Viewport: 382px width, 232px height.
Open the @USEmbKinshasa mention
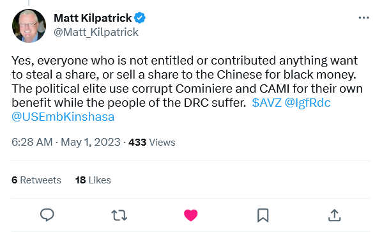[x=63, y=117]
